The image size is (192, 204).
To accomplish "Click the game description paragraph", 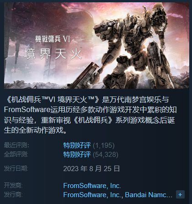I will point(90,115).
